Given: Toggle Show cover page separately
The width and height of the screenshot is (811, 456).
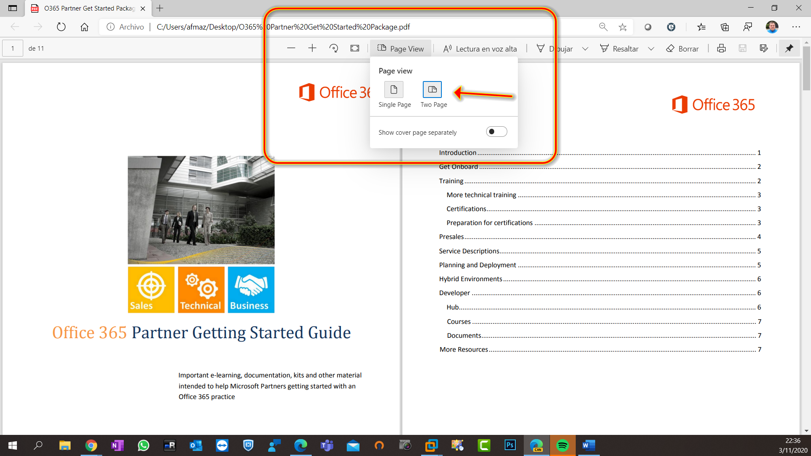Looking at the screenshot, I should pyautogui.click(x=496, y=131).
